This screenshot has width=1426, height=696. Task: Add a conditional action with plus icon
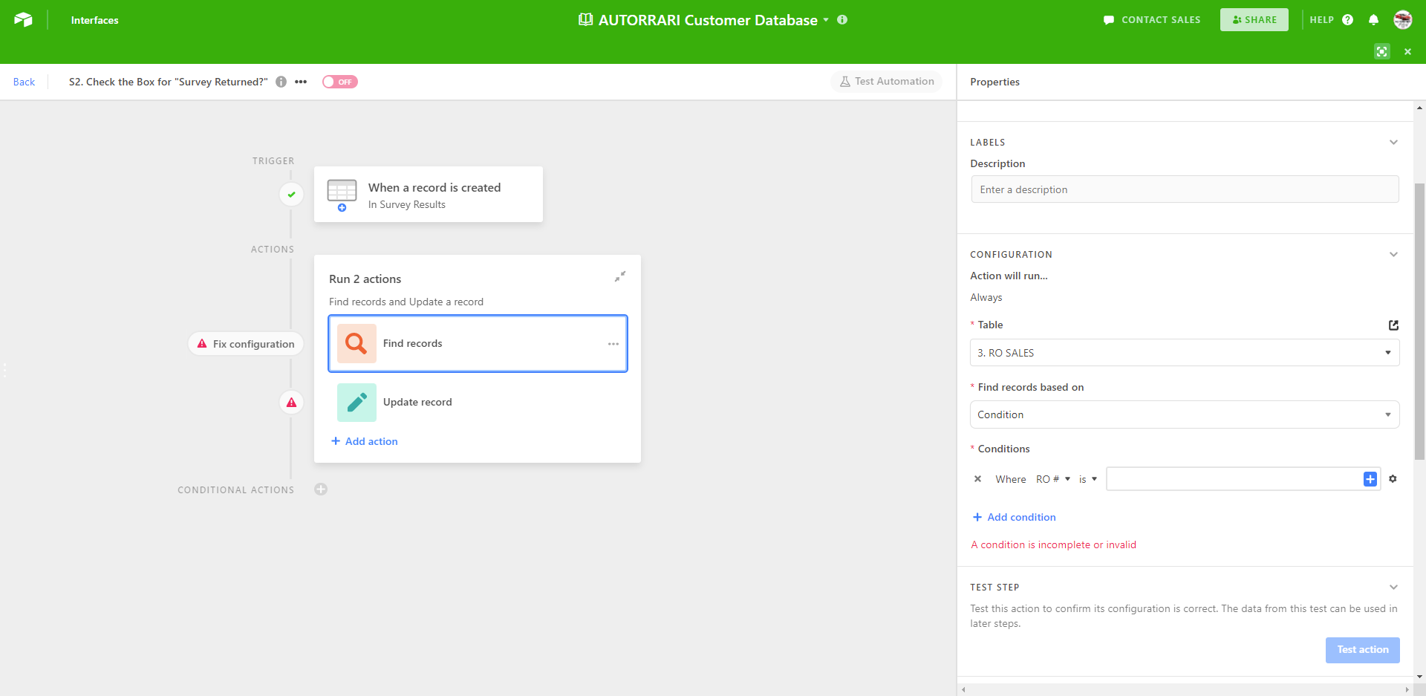click(321, 490)
